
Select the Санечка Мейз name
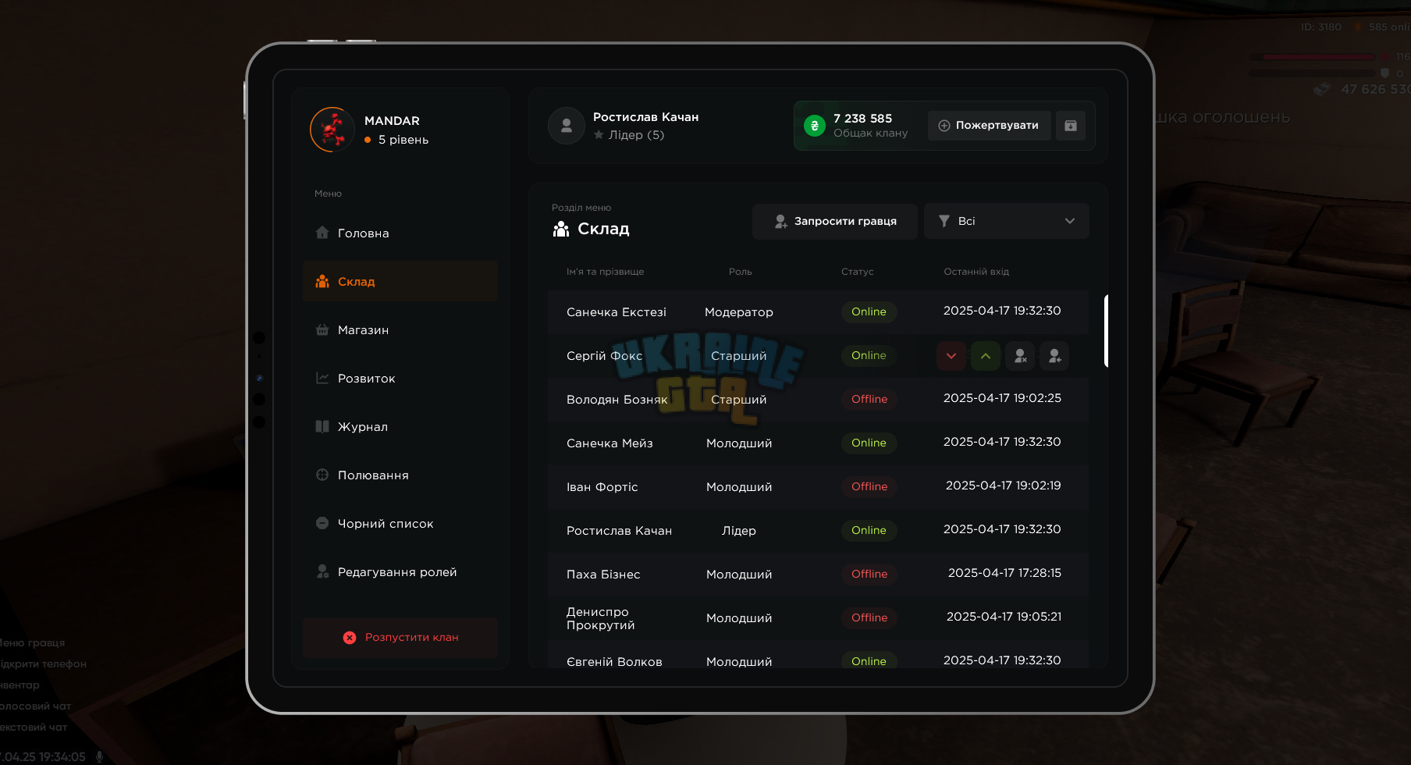610,443
